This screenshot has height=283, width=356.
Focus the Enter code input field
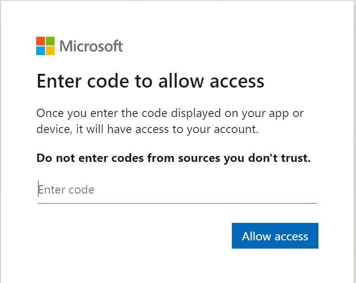(177, 190)
